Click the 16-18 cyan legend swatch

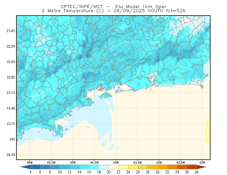pos(94,167)
